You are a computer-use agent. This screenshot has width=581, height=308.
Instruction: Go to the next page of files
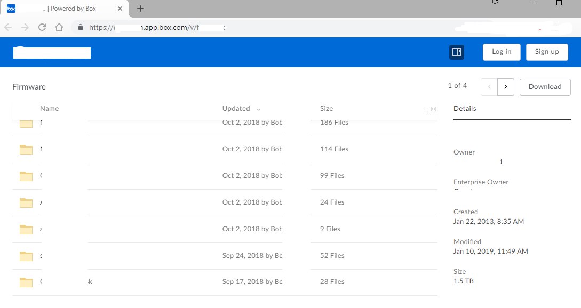pyautogui.click(x=505, y=87)
